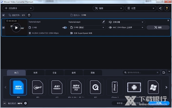172x108 pixels.
Task: Click the 总大小 5 MB total size label
Action: [x=78, y=15]
